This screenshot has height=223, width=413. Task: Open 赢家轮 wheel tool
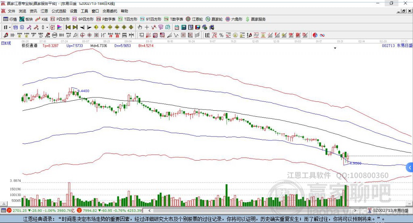point(214,19)
